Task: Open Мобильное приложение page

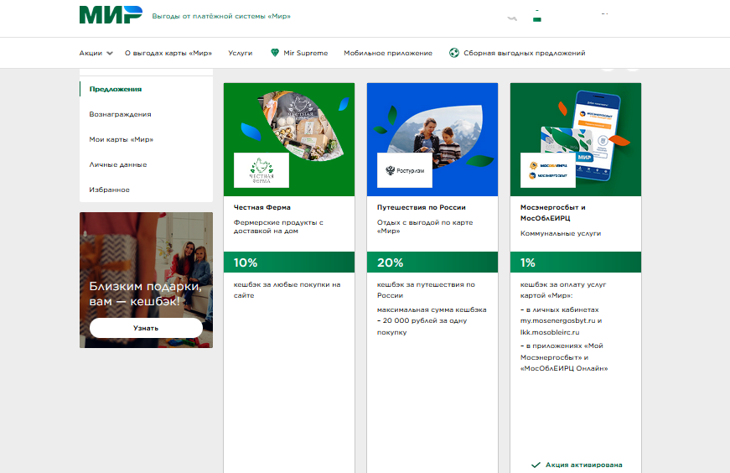Action: [x=388, y=53]
